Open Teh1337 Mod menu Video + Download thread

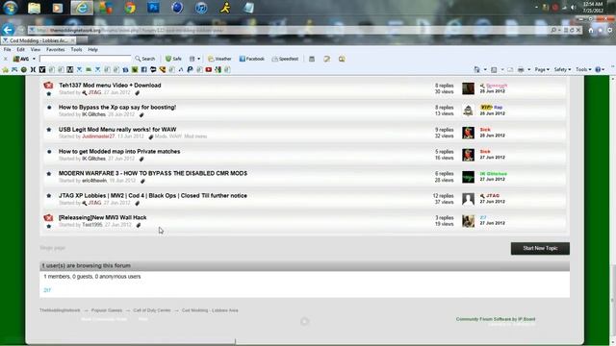(x=110, y=86)
